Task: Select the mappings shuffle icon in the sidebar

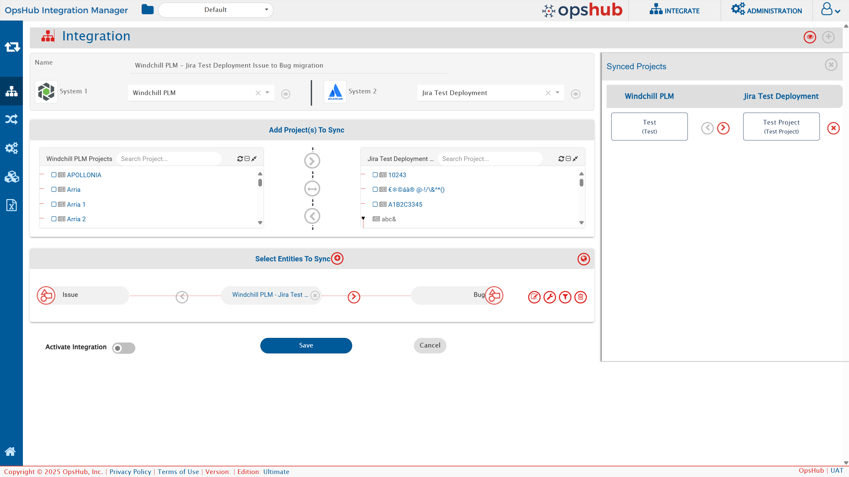Action: point(12,119)
